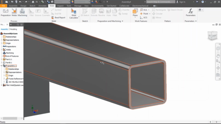The height and width of the screenshot is (124, 221).
Task: Expand the Representations node under Assembly4.iam
Action: click(1, 40)
